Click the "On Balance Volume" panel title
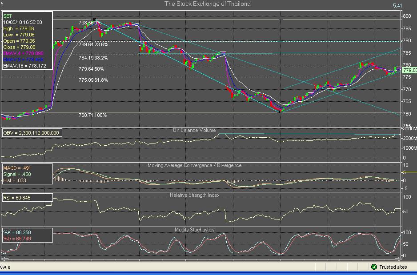The image size is (417, 275). pos(194,130)
